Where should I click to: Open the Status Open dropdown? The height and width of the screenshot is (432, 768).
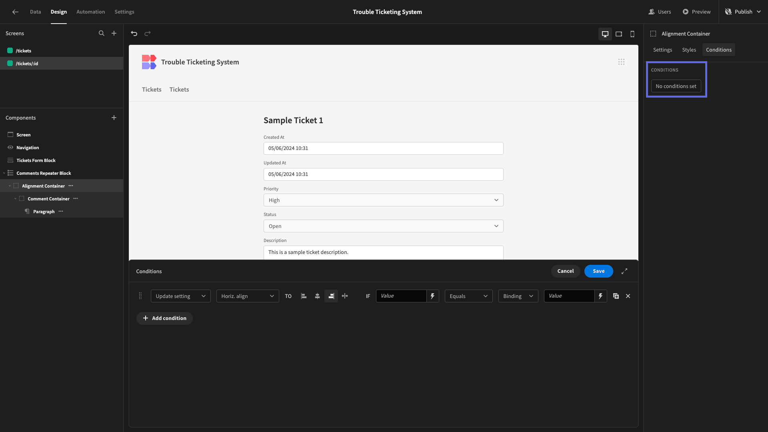pos(383,226)
